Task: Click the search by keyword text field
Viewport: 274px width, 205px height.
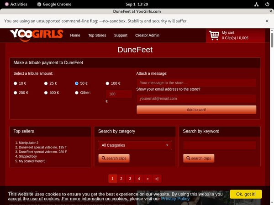Action: 219,145
